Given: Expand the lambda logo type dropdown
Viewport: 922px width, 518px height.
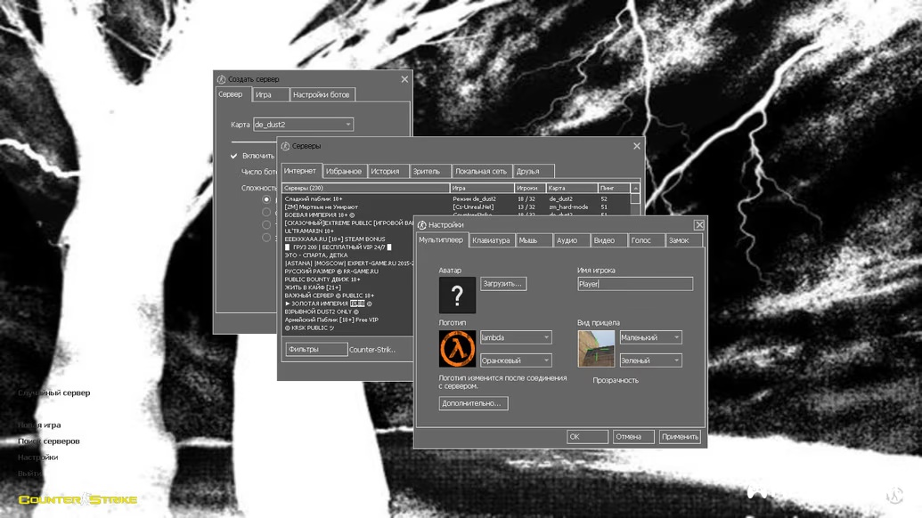Looking at the screenshot, I should tap(516, 337).
